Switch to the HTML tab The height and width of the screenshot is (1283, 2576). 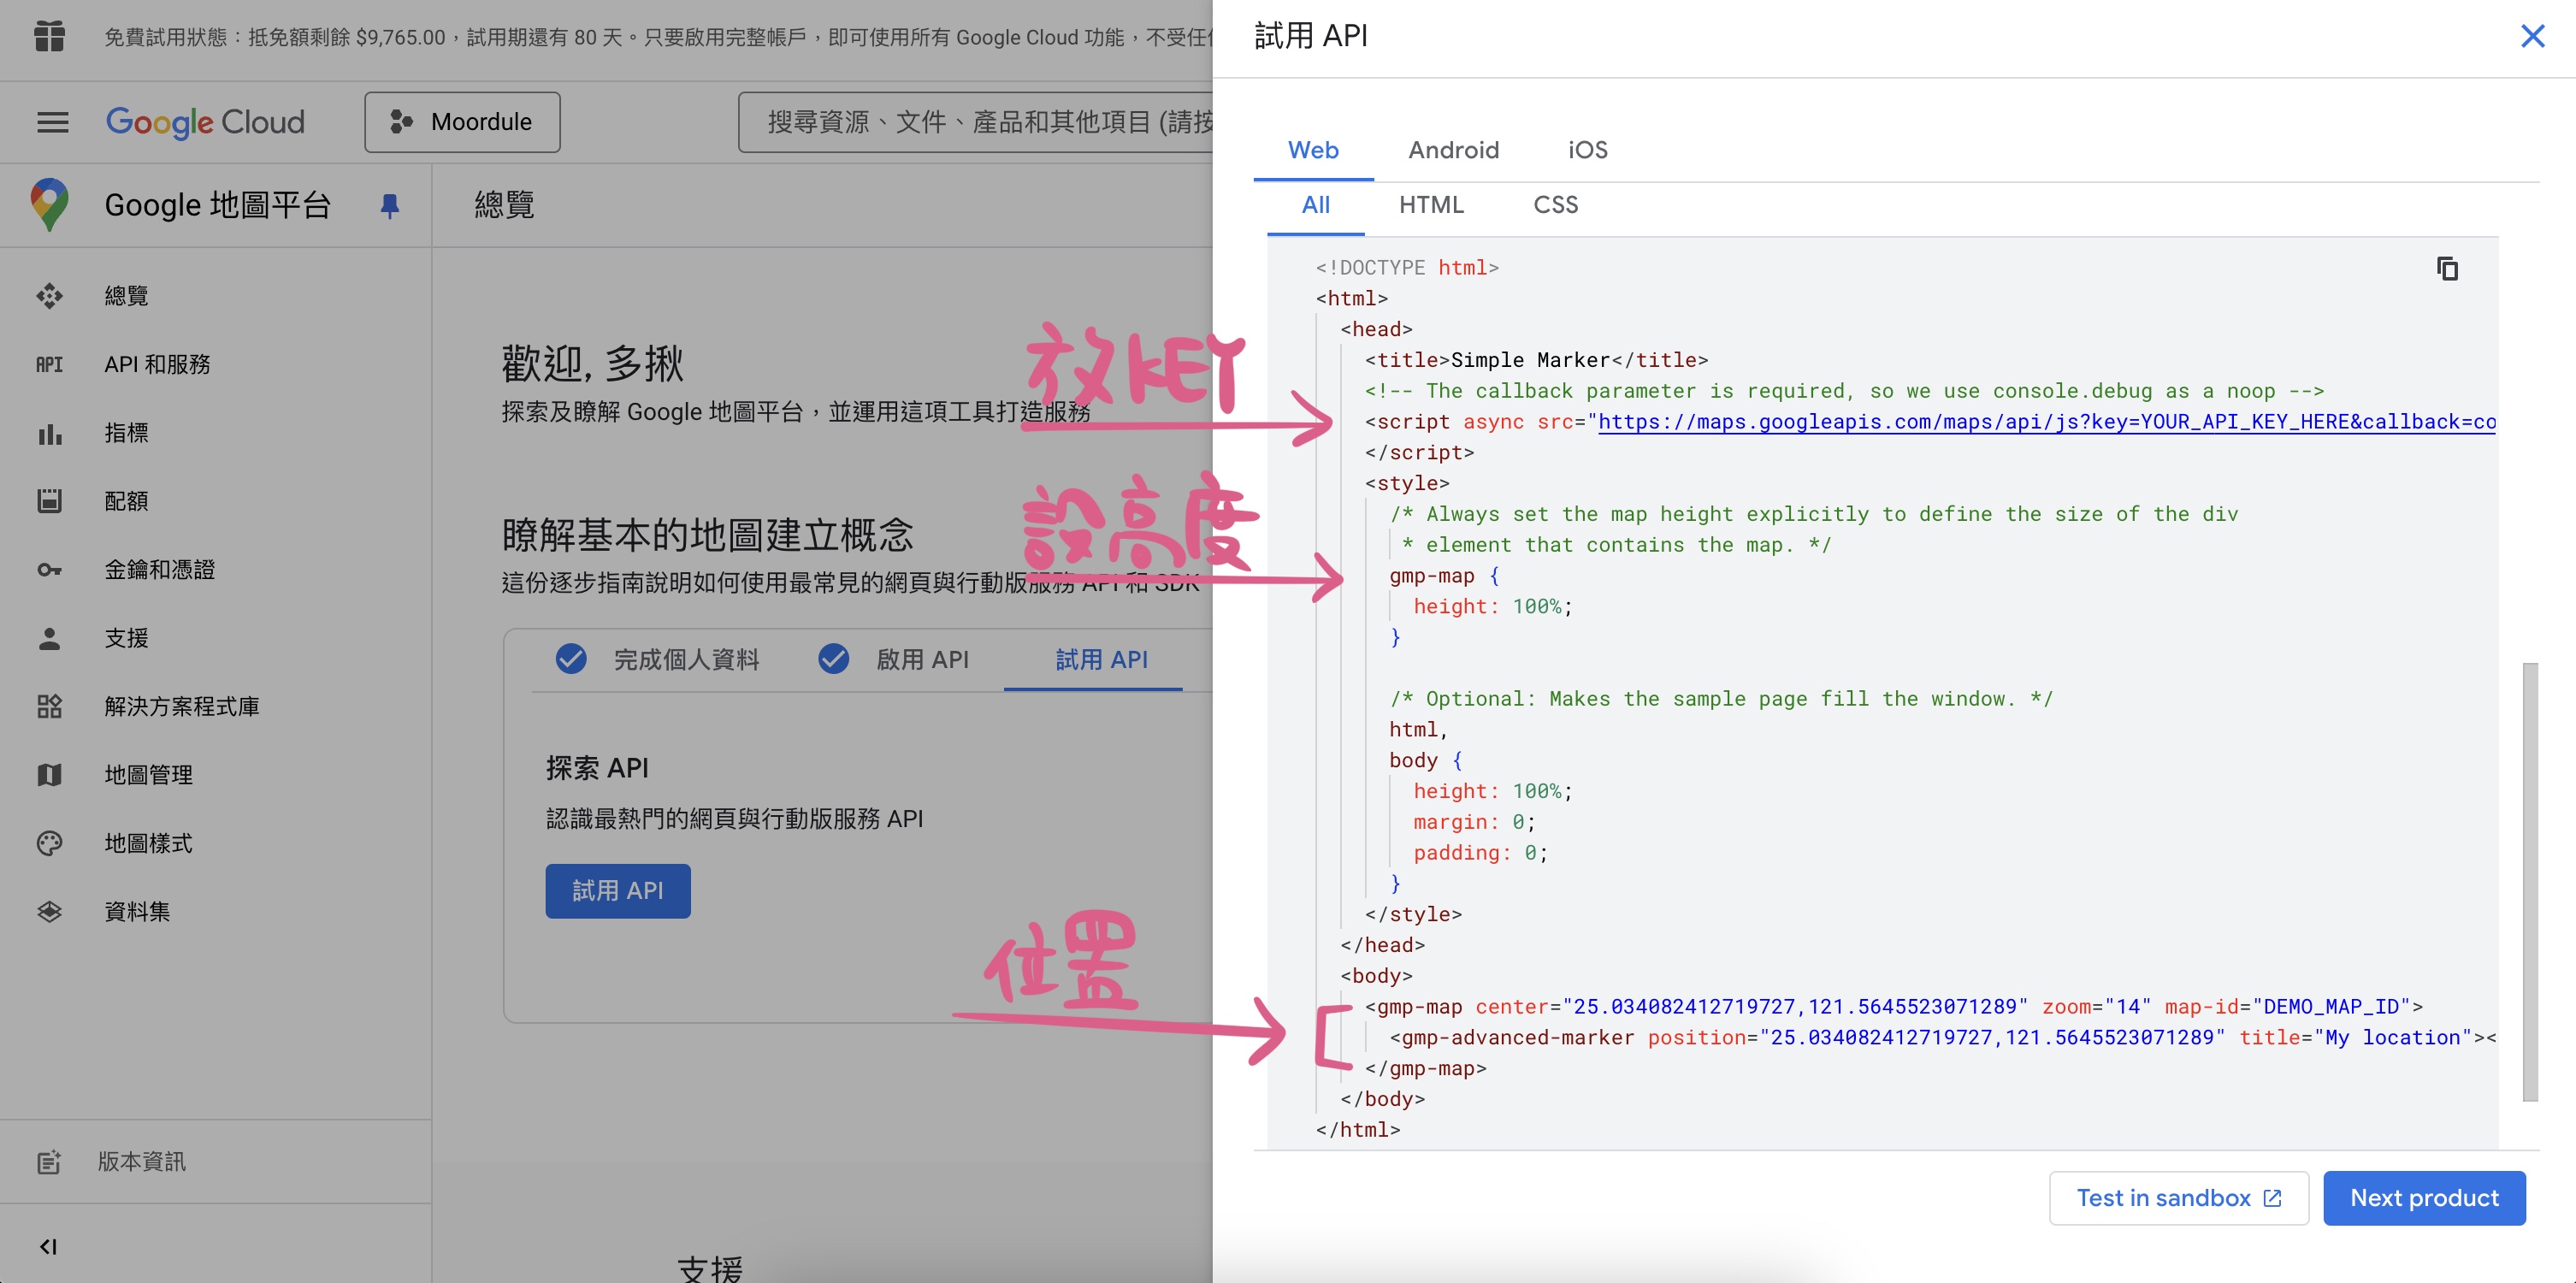1431,204
